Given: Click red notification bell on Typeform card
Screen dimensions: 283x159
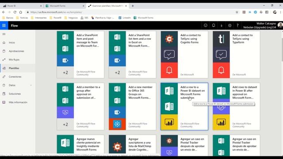Looking at the screenshot, I should pyautogui.click(x=221, y=70).
